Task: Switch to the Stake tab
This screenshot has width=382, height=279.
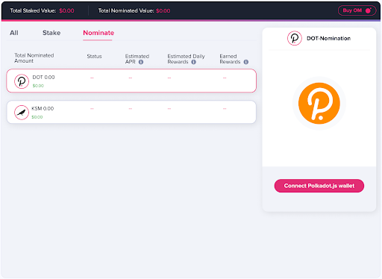Action: (x=51, y=33)
